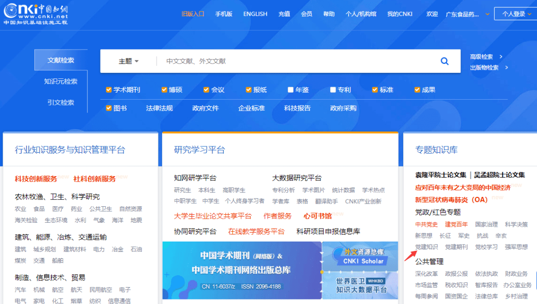Switch to the 知识元检索 tab
537x304 pixels.
(x=61, y=81)
